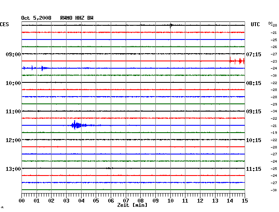The image size is (279, 212).
Task: Click minute tick label "04"
Action: (81, 201)
